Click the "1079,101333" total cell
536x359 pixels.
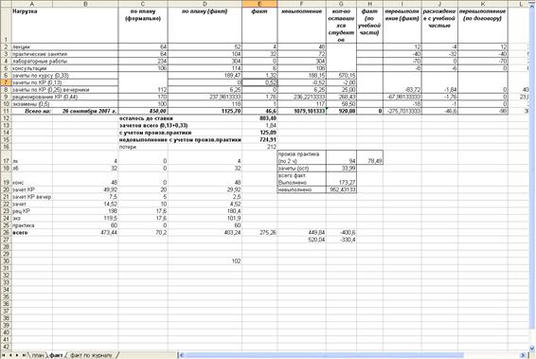(302, 111)
